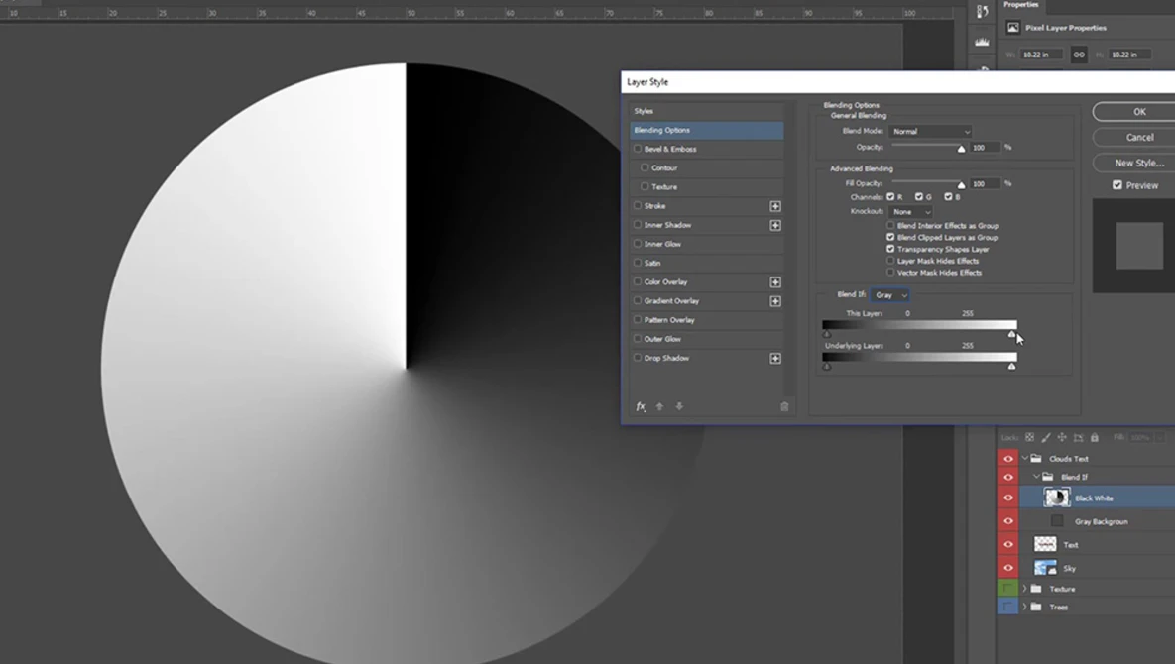The height and width of the screenshot is (664, 1175).
Task: Toggle the R channel checkbox
Action: pos(890,197)
